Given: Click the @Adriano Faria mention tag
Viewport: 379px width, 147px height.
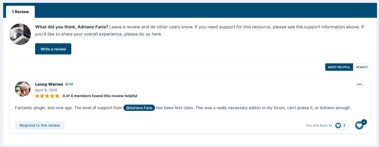Looking at the screenshot, I should pyautogui.click(x=139, y=108).
